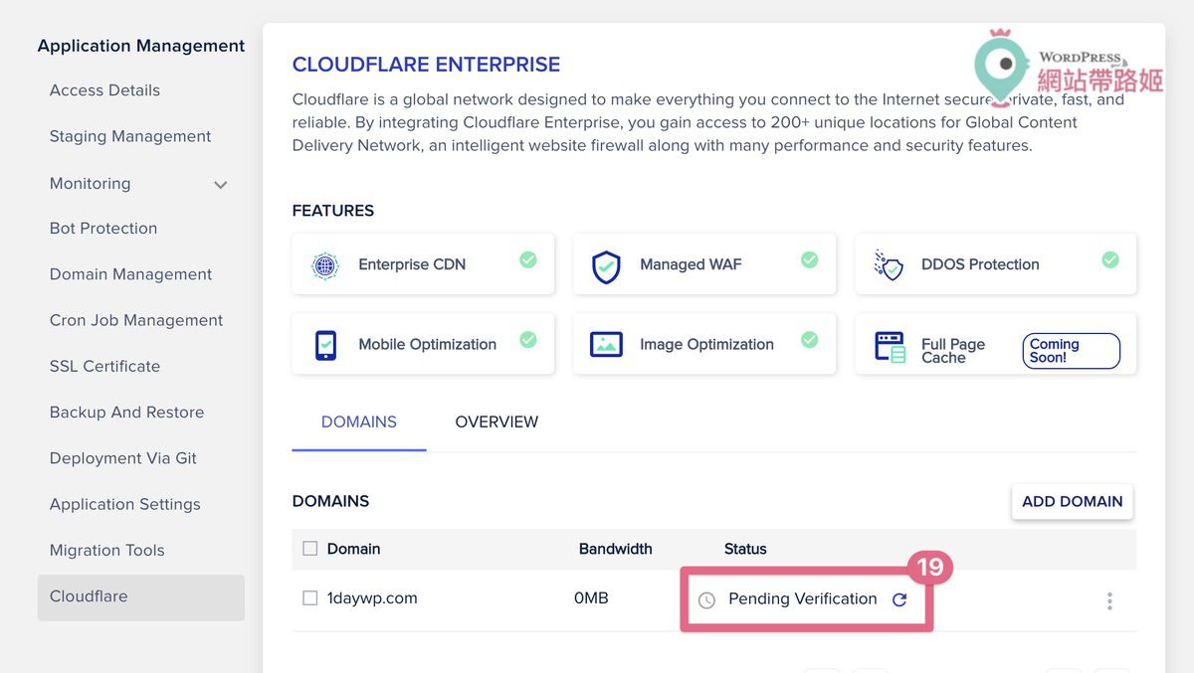Click the green checkmark on Mobile Optimization
The image size is (1194, 673).
(528, 339)
